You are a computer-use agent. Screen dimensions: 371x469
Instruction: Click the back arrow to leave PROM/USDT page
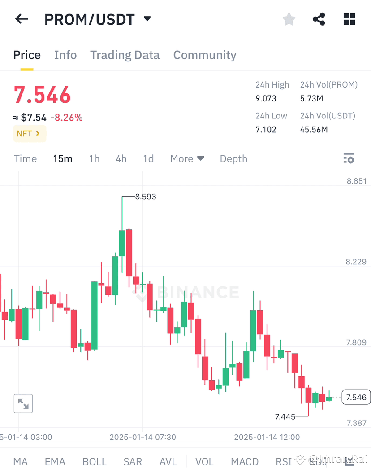(x=22, y=18)
